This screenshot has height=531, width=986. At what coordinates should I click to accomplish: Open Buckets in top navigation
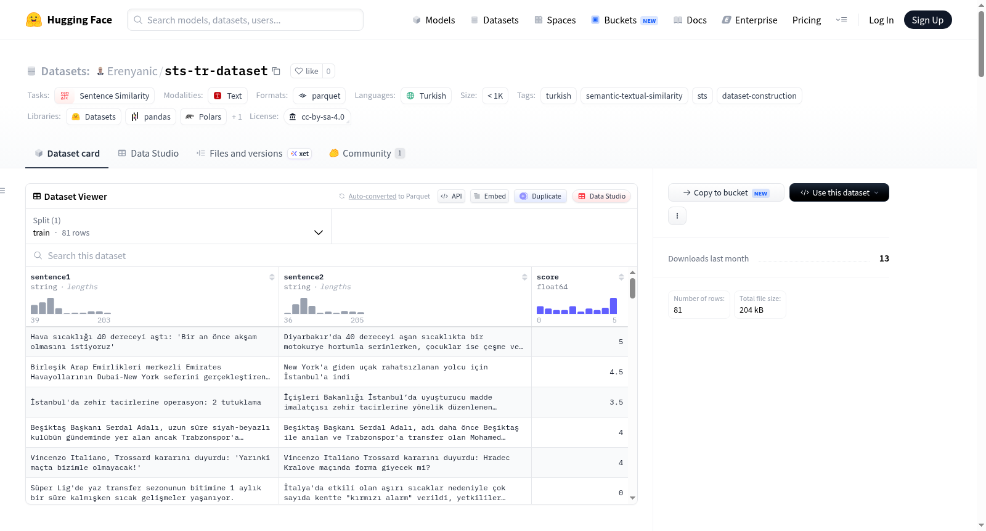624,20
